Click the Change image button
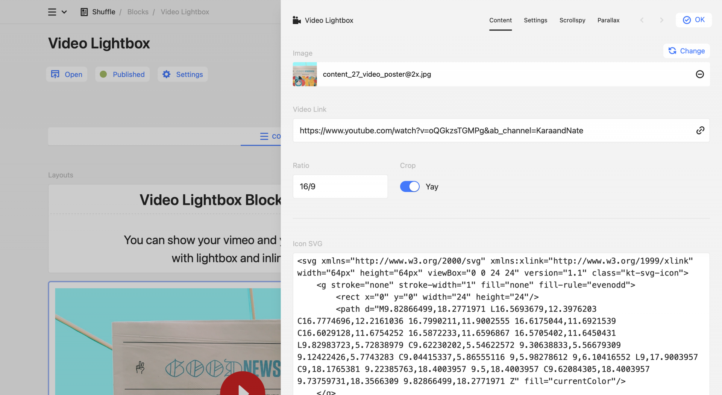This screenshot has height=395, width=722. tap(686, 51)
